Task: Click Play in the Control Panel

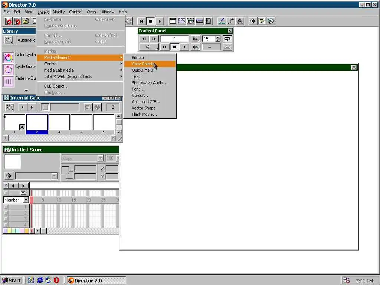Action: [x=184, y=47]
